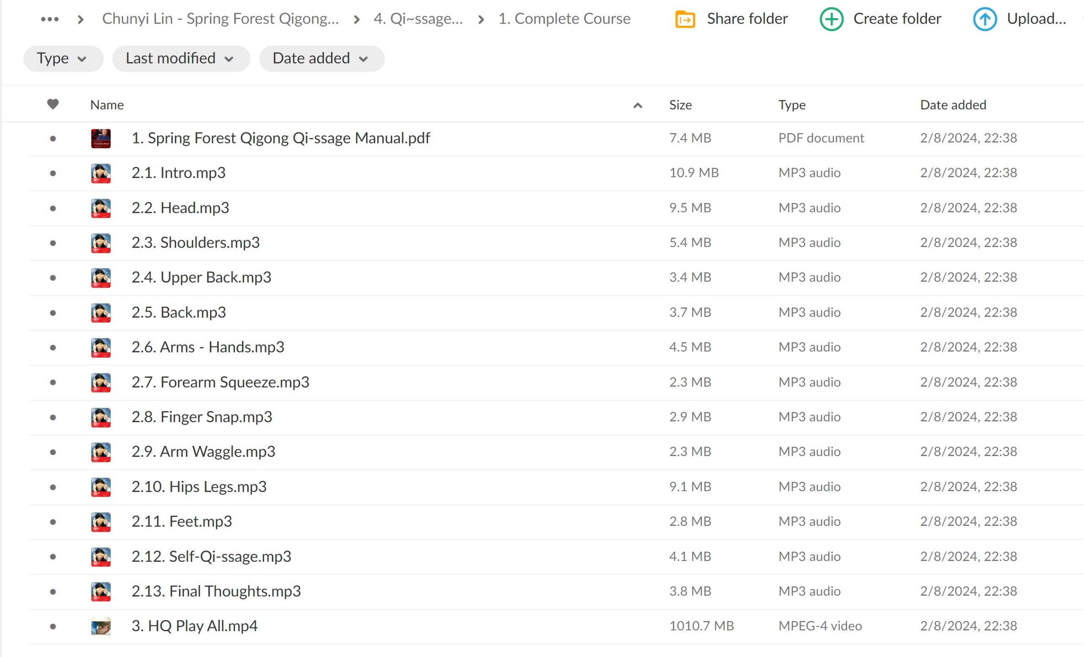Click the Share folder icon
Image resolution: width=1084 pixels, height=657 pixels.
point(685,19)
